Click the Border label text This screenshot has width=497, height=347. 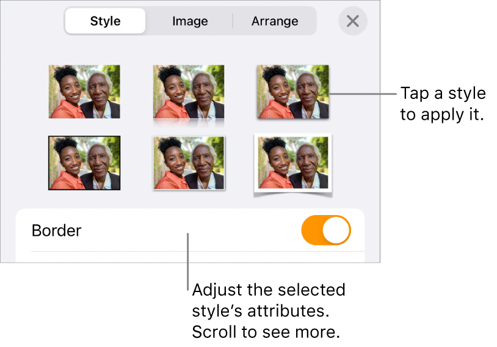(56, 231)
